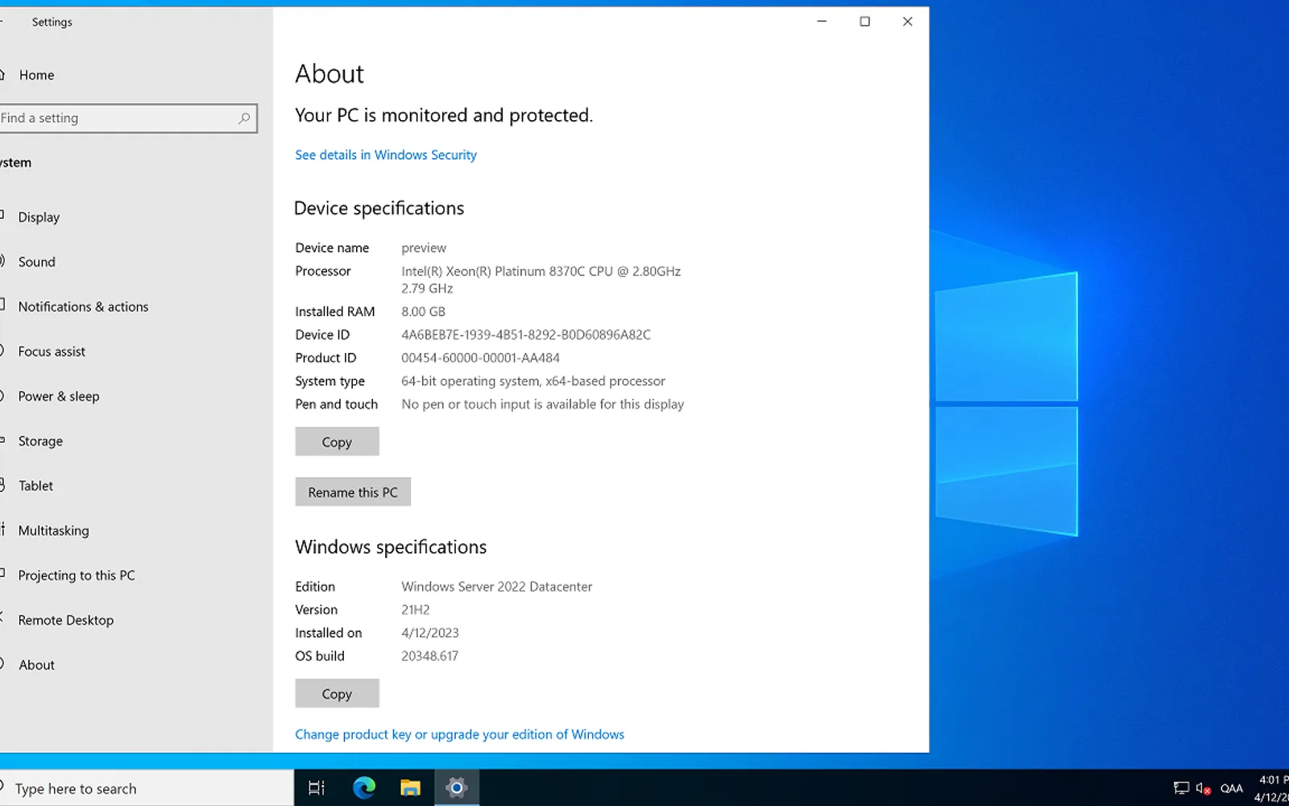The width and height of the screenshot is (1289, 806).
Task: Click the Version value 21H2
Action: (x=416, y=610)
